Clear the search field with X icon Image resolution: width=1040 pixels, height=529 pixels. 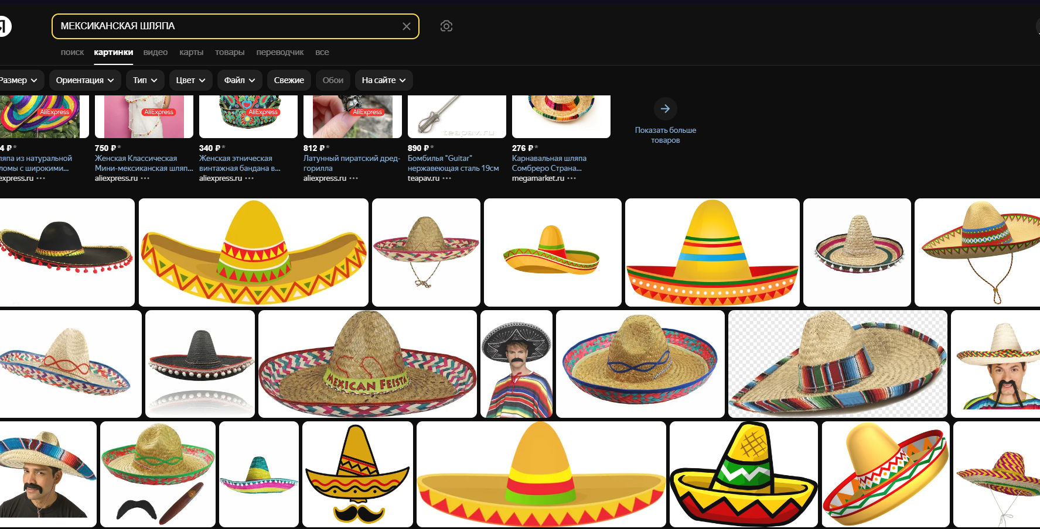coord(406,26)
